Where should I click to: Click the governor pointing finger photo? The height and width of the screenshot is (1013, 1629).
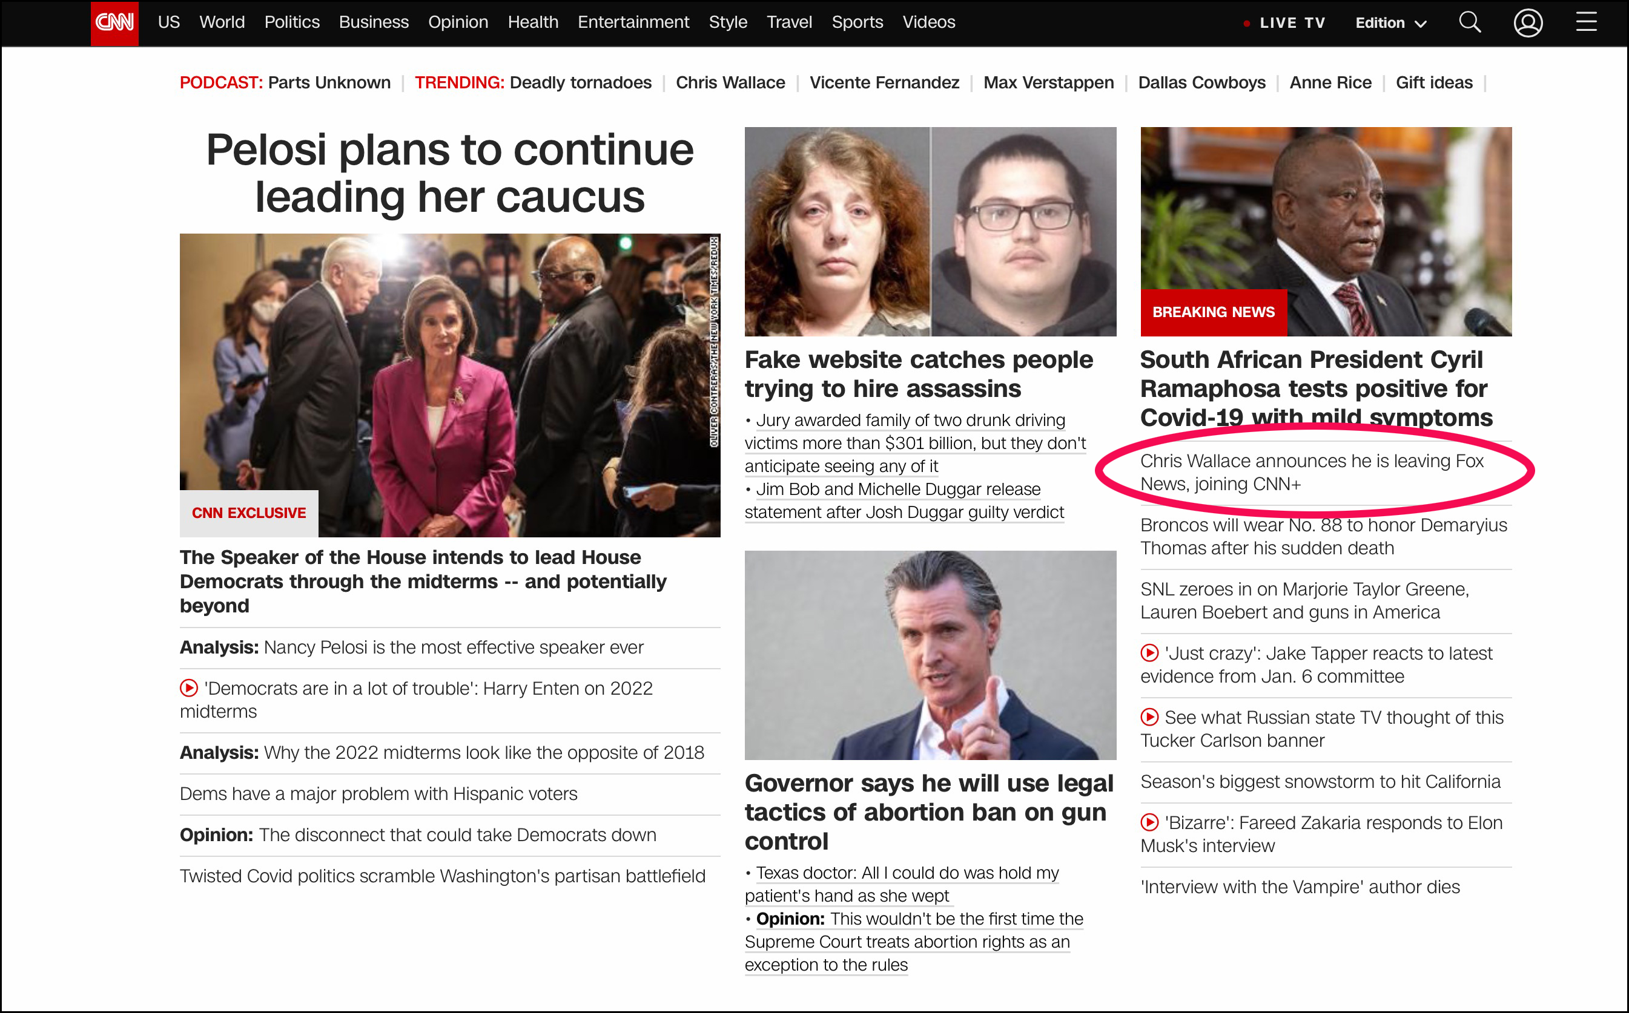pyautogui.click(x=931, y=655)
